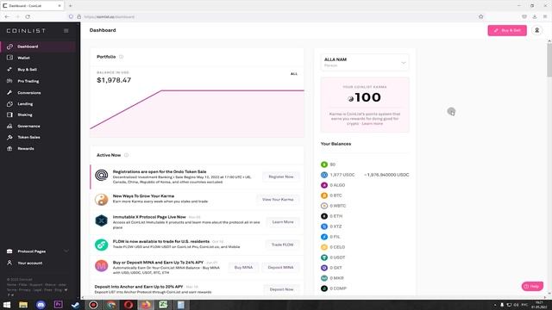This screenshot has width=552, height=310.
Task: Open a new browser tab
Action: click(x=71, y=6)
